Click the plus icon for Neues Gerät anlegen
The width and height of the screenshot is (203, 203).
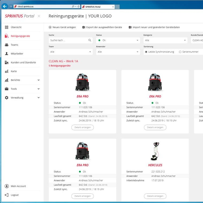50,27
